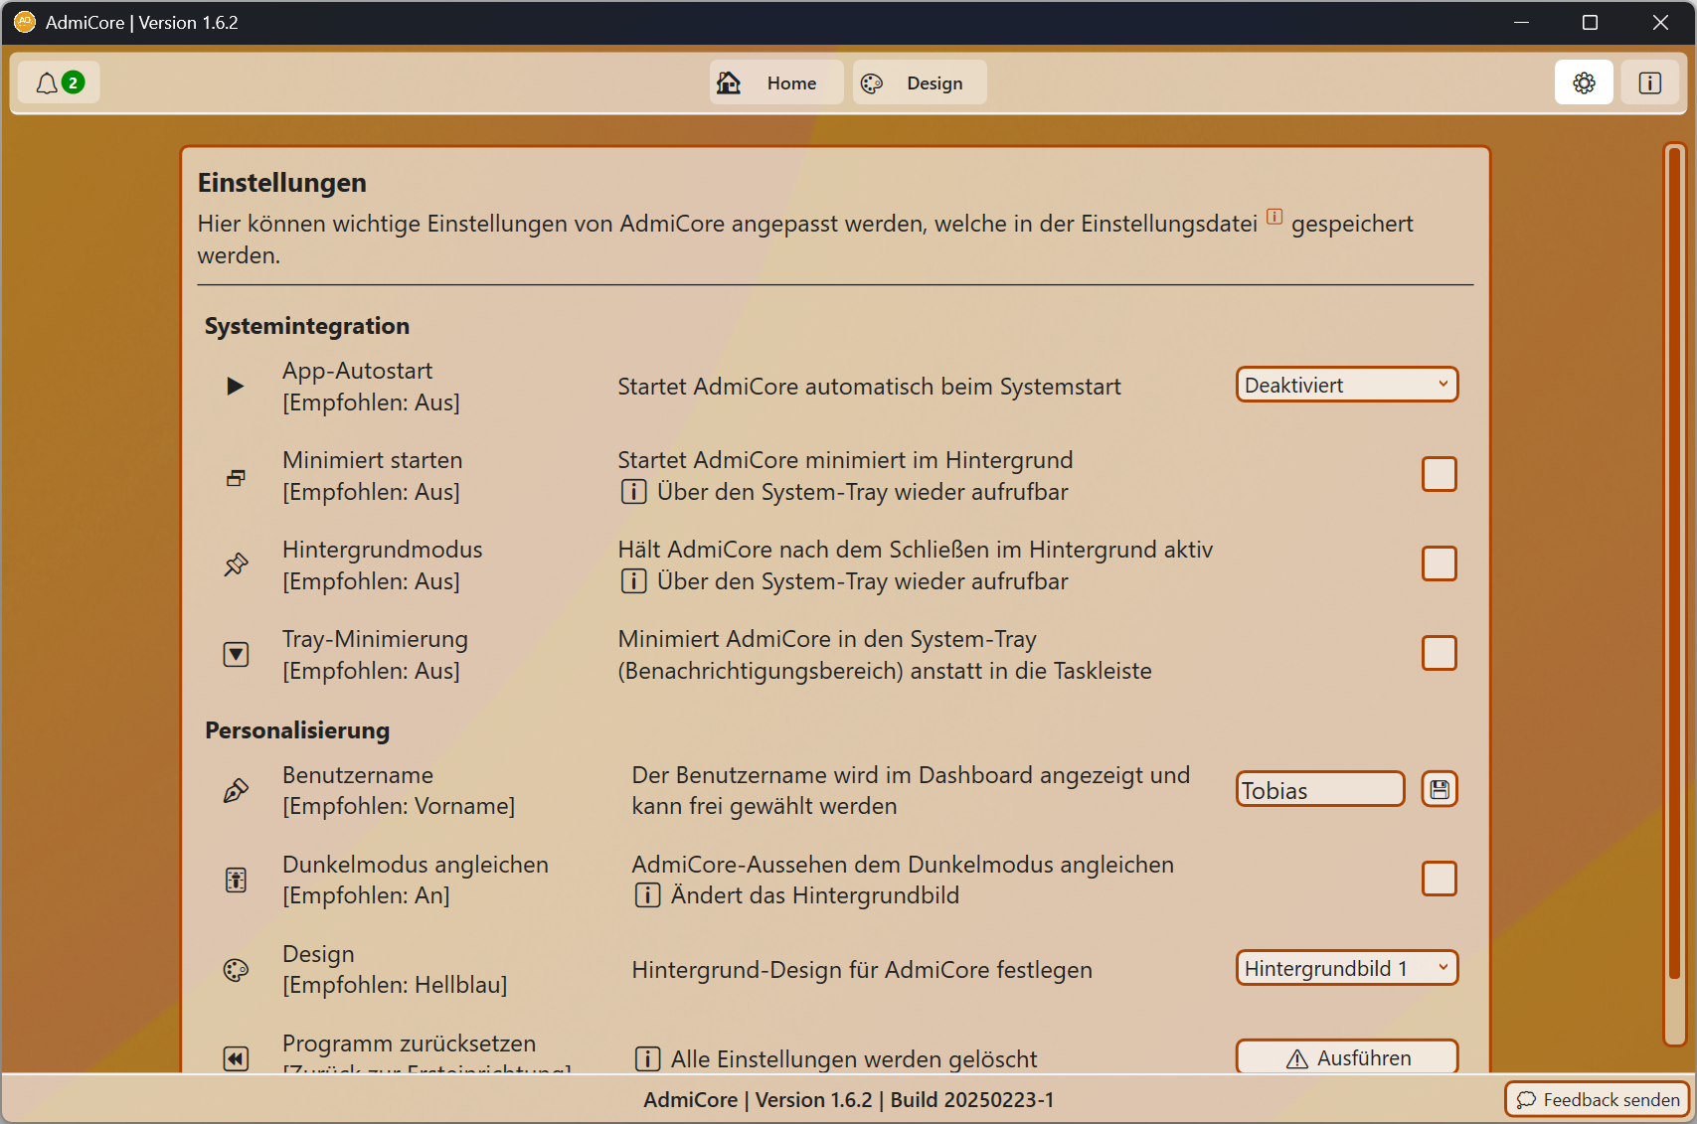
Task: Open the notifications bell with badge 2
Action: tap(60, 82)
